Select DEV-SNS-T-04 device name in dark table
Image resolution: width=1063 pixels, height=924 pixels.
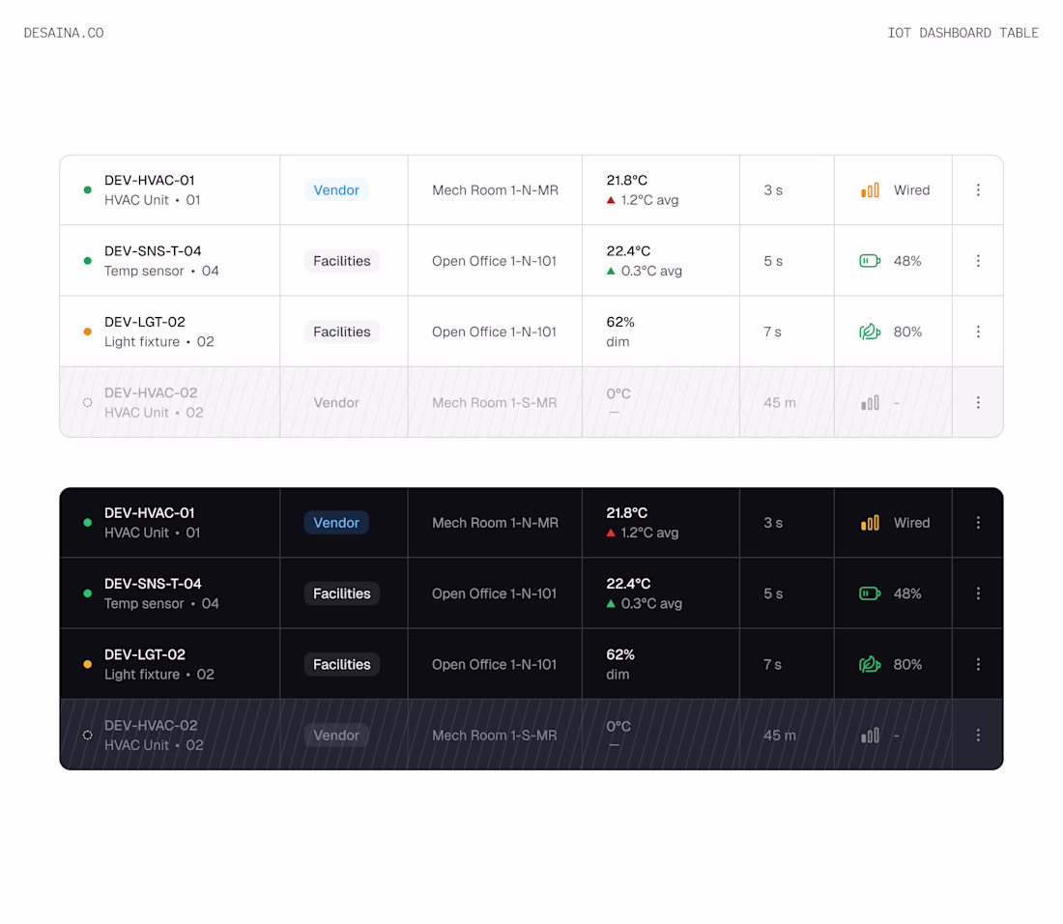[153, 584]
